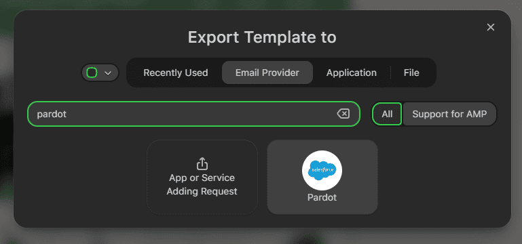
Task: Open the App or Service Adding Request card
Action: pyautogui.click(x=202, y=177)
